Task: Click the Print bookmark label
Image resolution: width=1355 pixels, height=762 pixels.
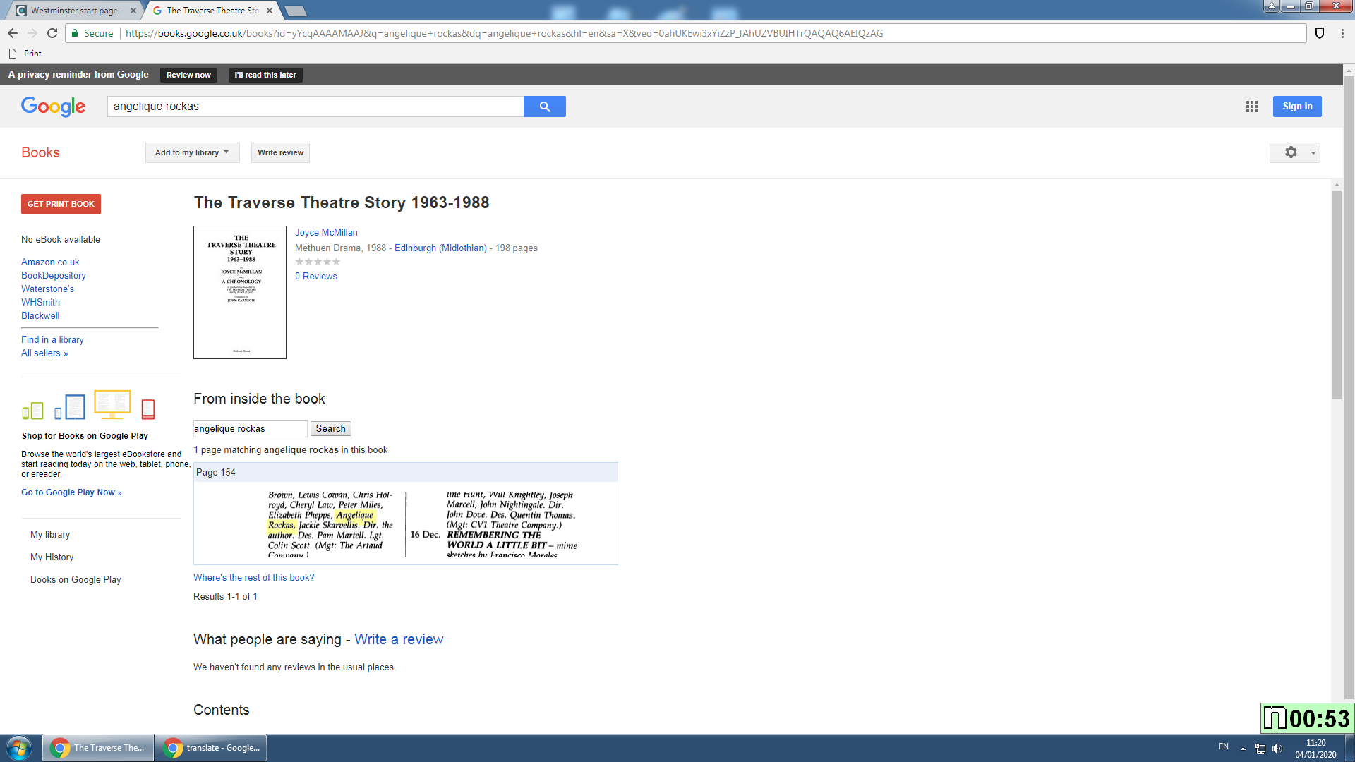Action: coord(32,54)
